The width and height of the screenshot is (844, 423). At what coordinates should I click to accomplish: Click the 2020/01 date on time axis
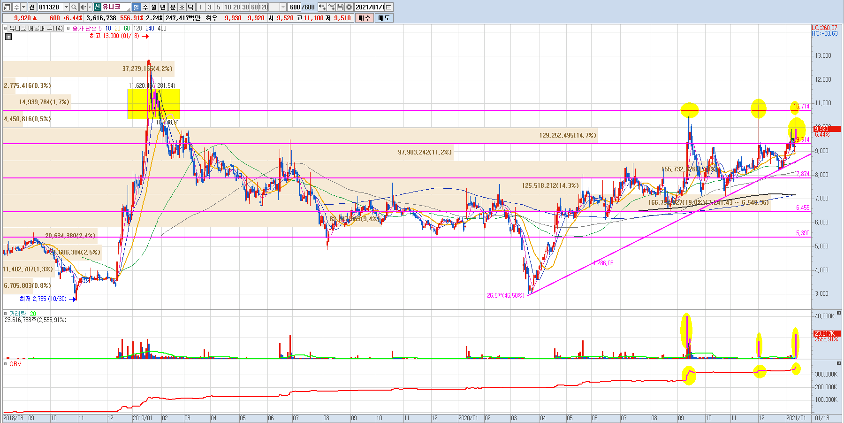(468, 418)
